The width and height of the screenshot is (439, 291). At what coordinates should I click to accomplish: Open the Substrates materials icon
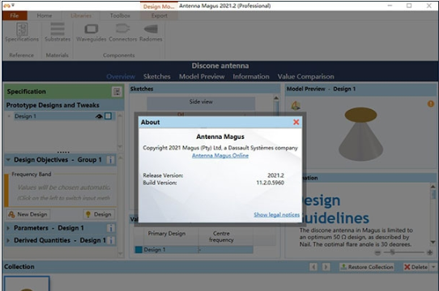coord(58,32)
